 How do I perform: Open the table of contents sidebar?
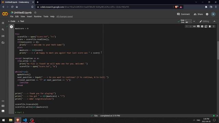tap(3, 23)
